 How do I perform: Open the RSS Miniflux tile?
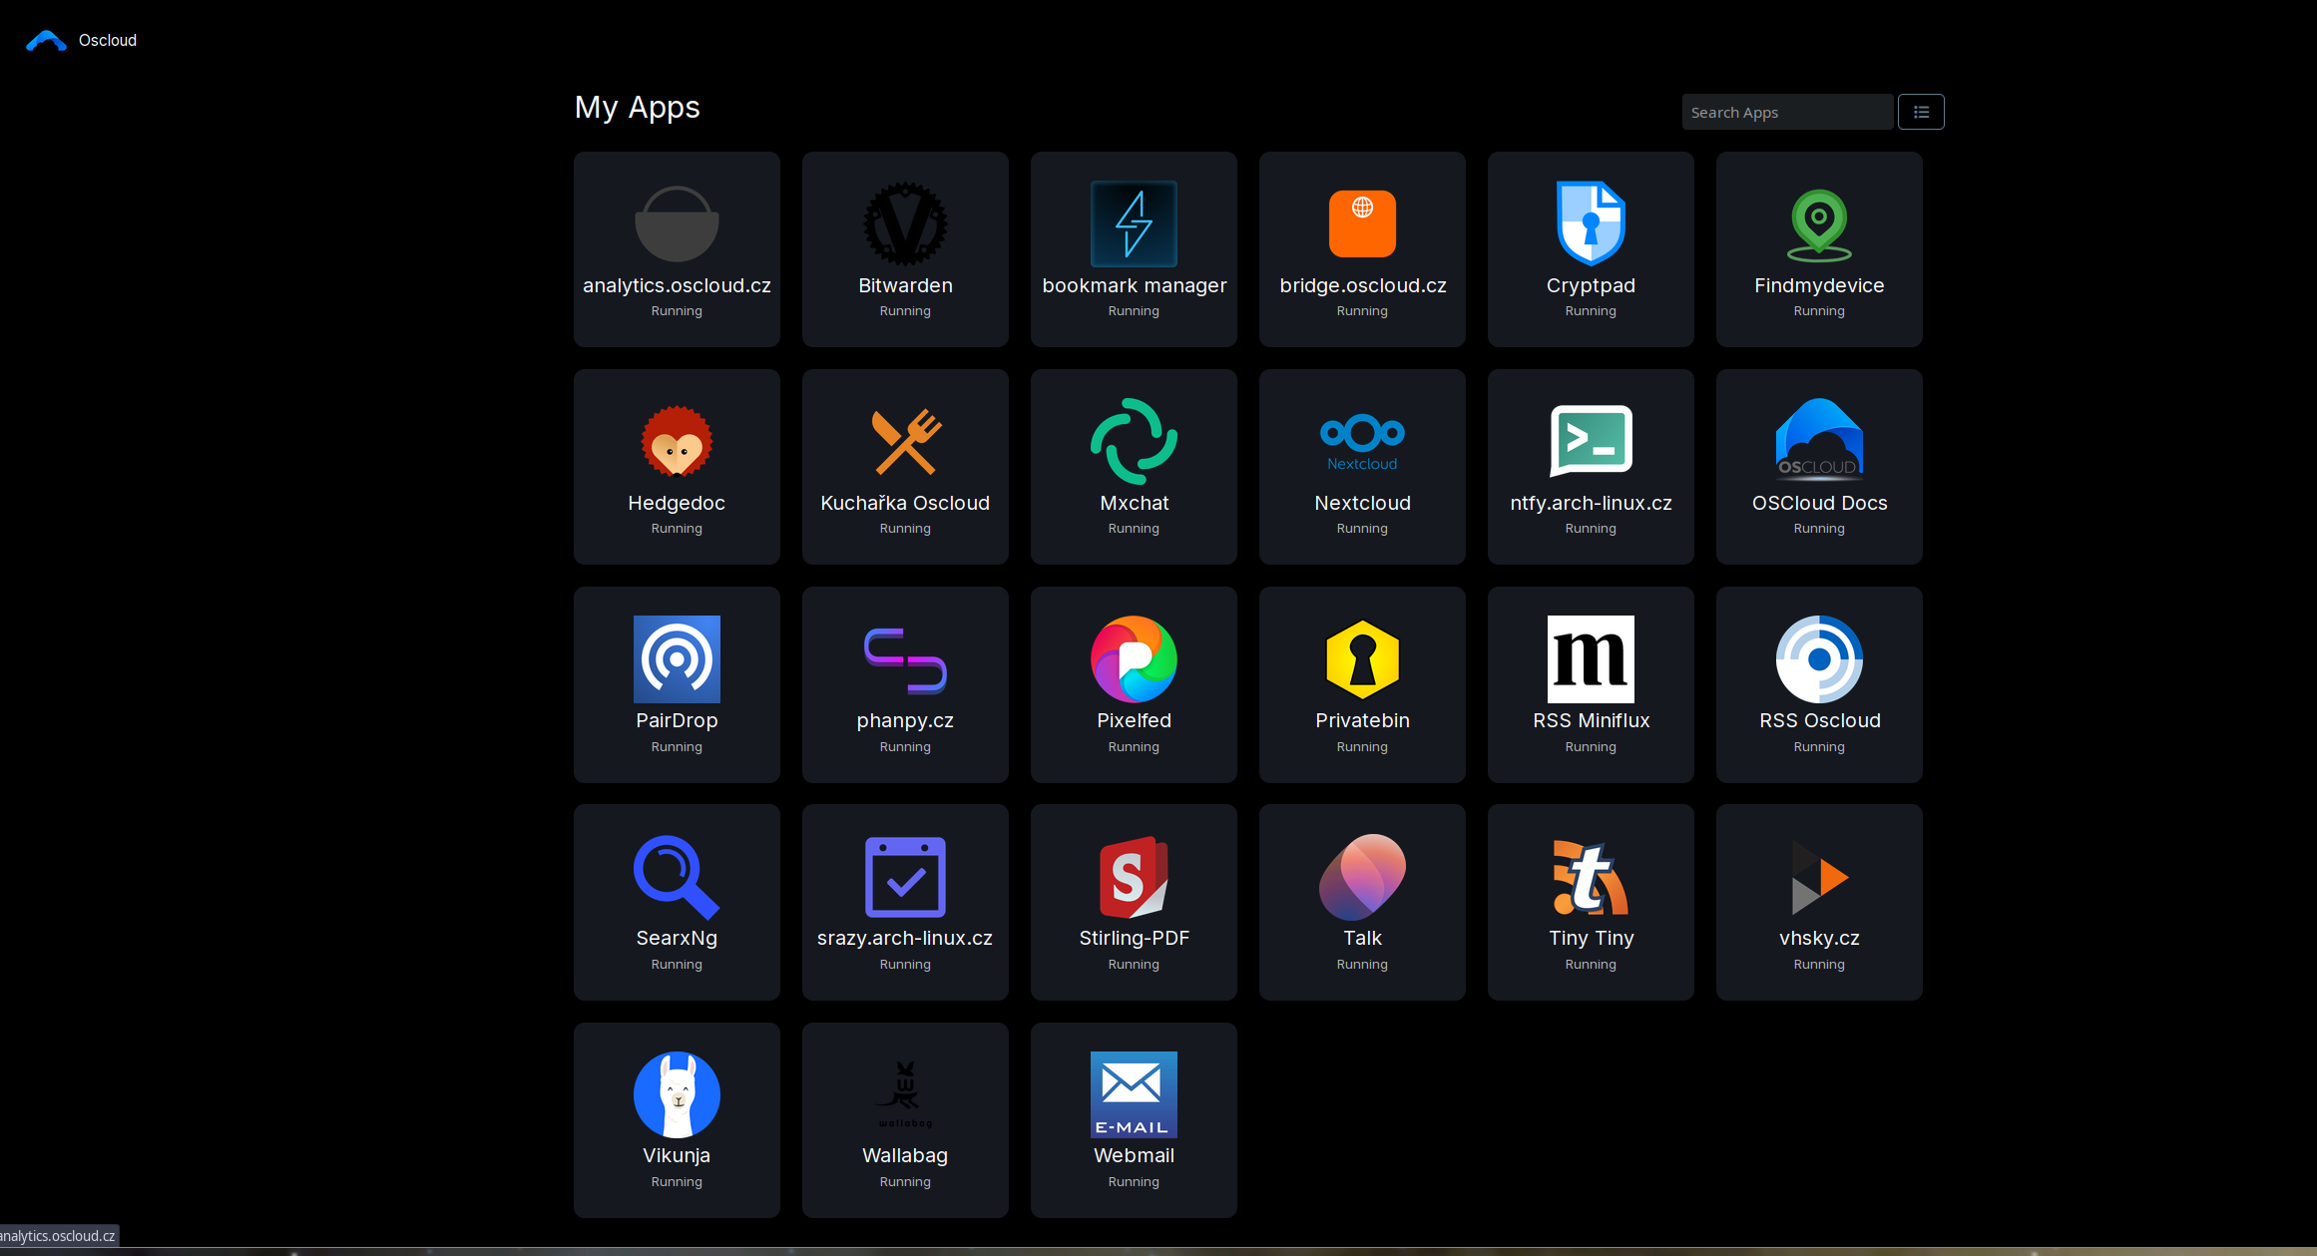point(1591,684)
